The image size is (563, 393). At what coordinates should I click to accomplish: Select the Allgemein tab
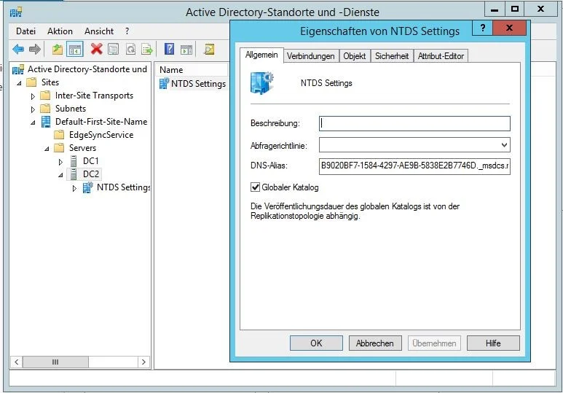click(x=261, y=55)
